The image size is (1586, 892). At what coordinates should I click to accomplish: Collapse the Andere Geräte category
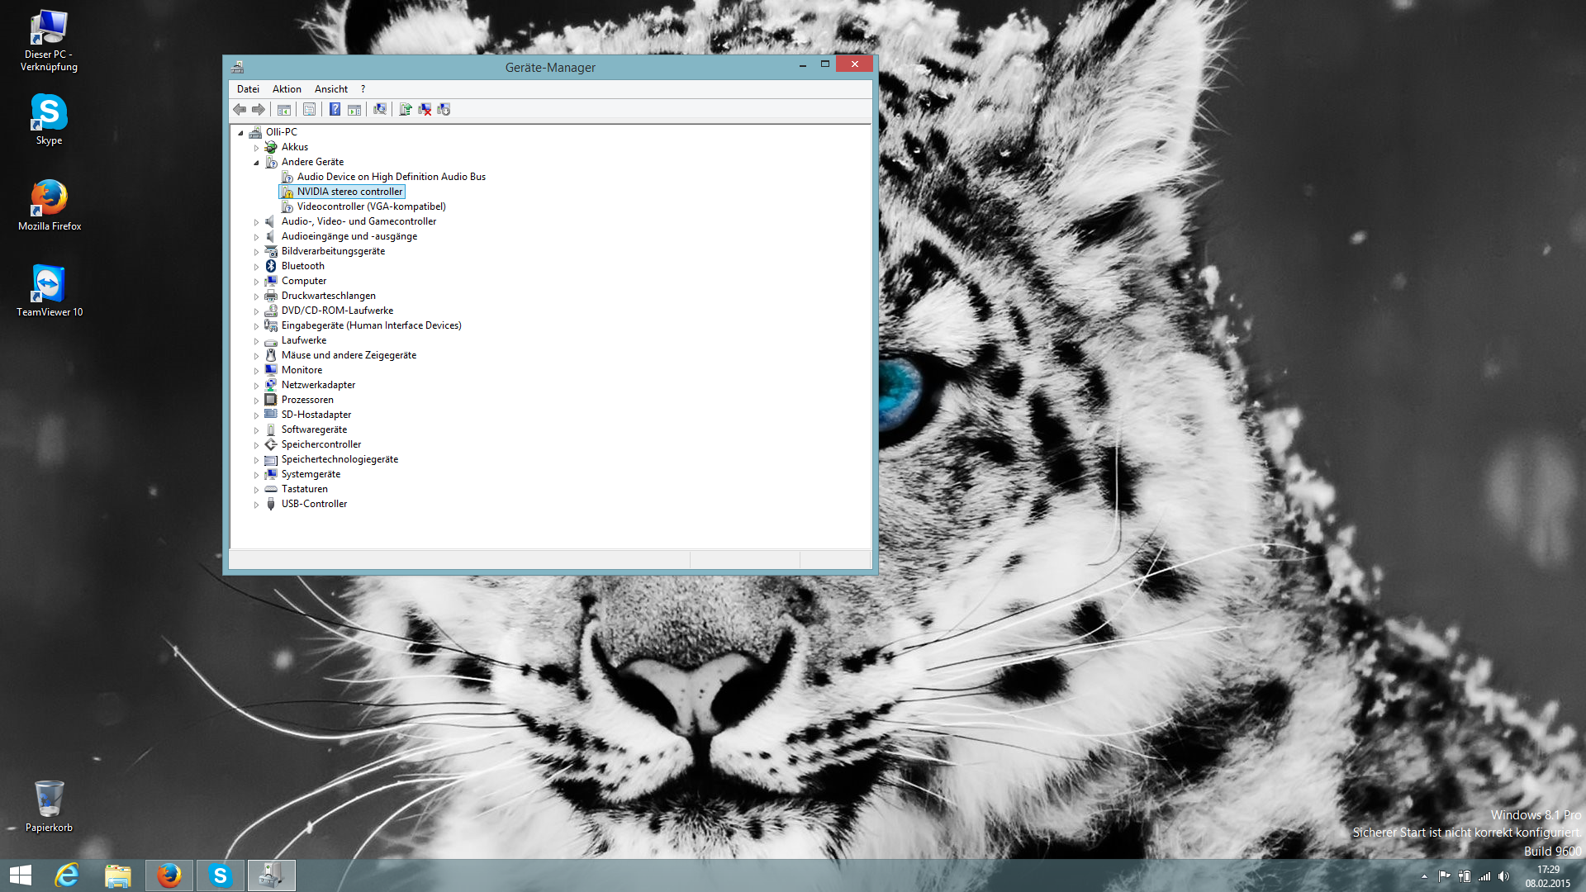tap(256, 163)
